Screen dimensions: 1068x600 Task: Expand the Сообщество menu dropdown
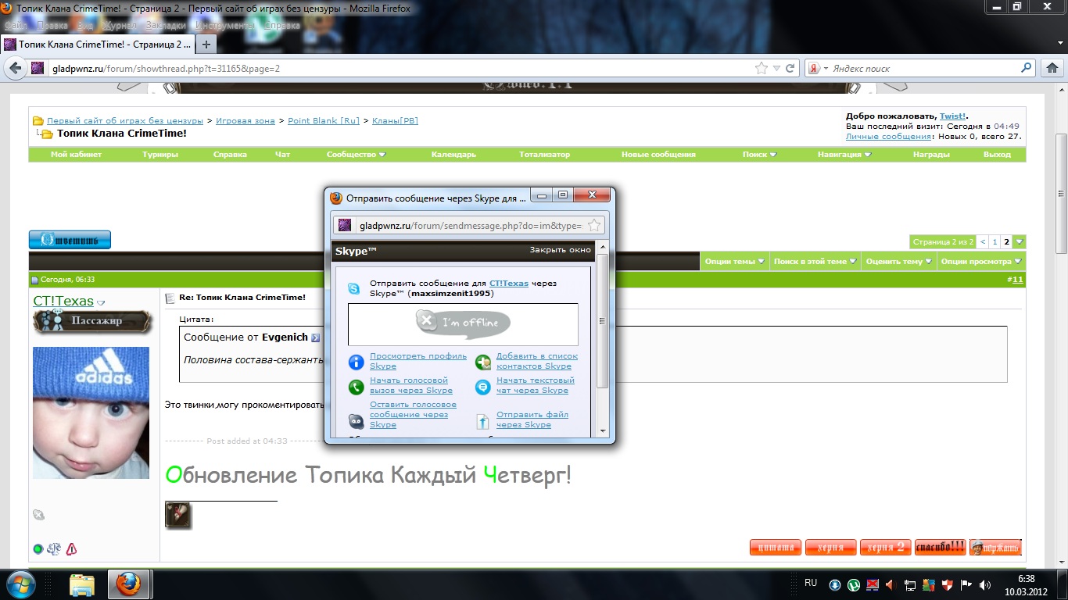(356, 155)
